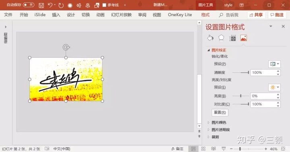Click the align middle vertically icon
The width and height of the screenshot is (290, 152).
tap(88, 5)
